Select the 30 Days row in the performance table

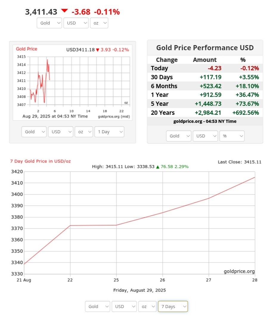coord(205,77)
